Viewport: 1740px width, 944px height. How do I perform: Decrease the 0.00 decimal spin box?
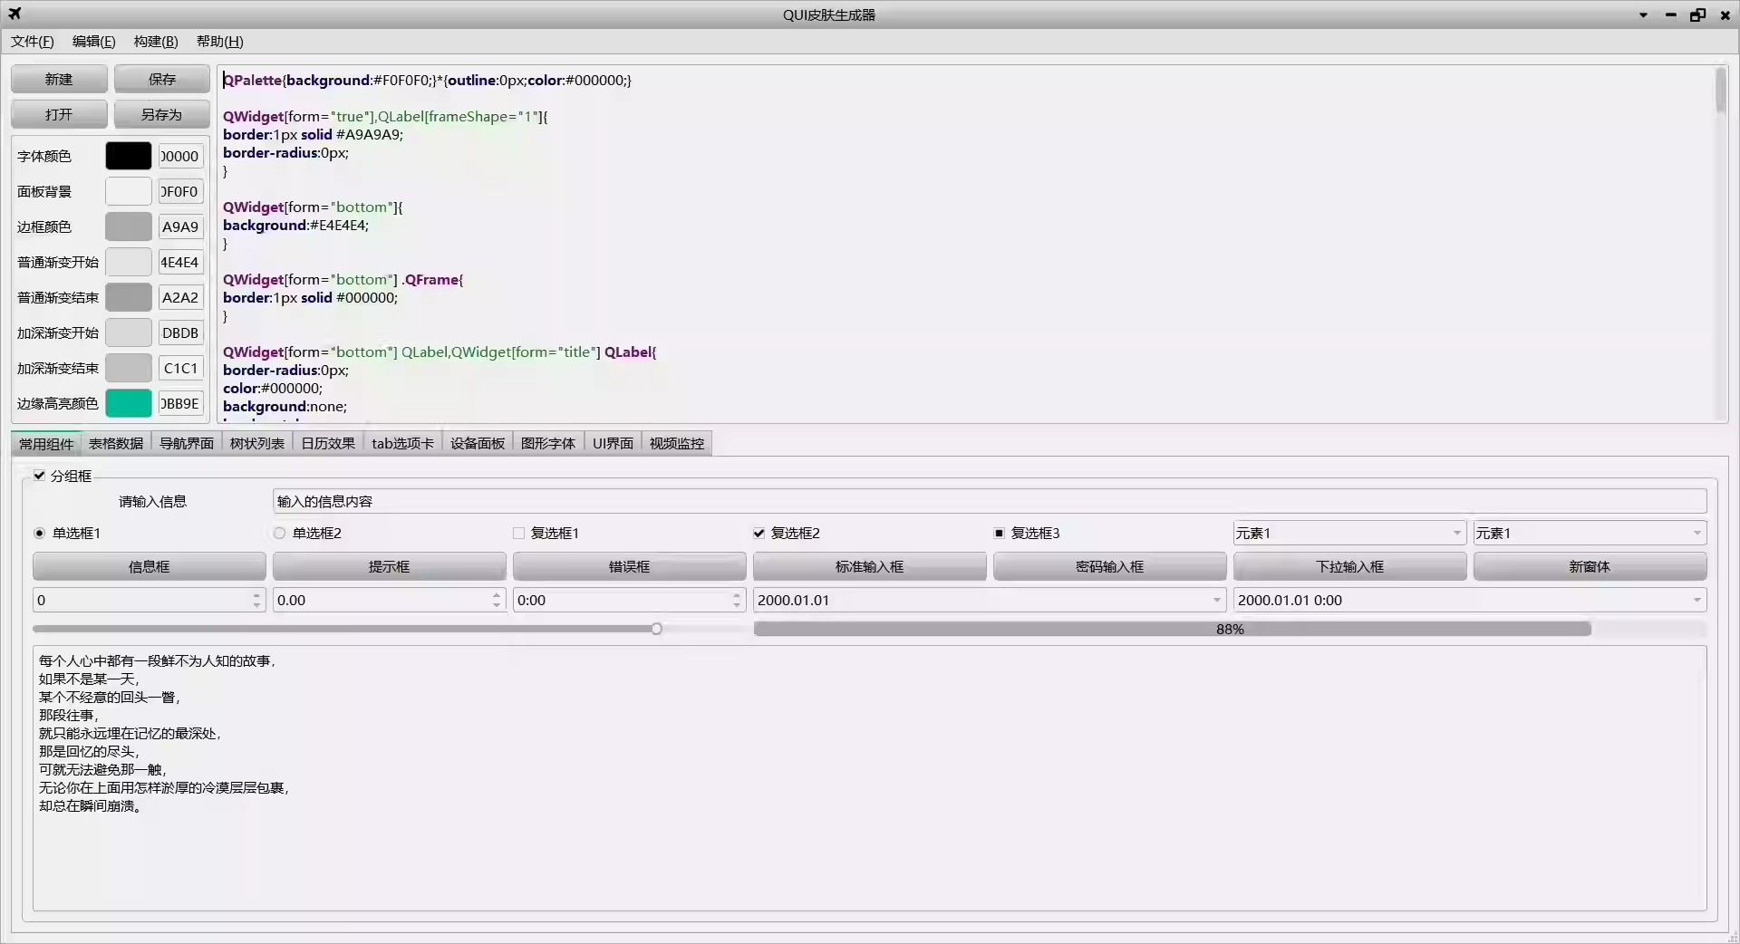[x=497, y=605]
